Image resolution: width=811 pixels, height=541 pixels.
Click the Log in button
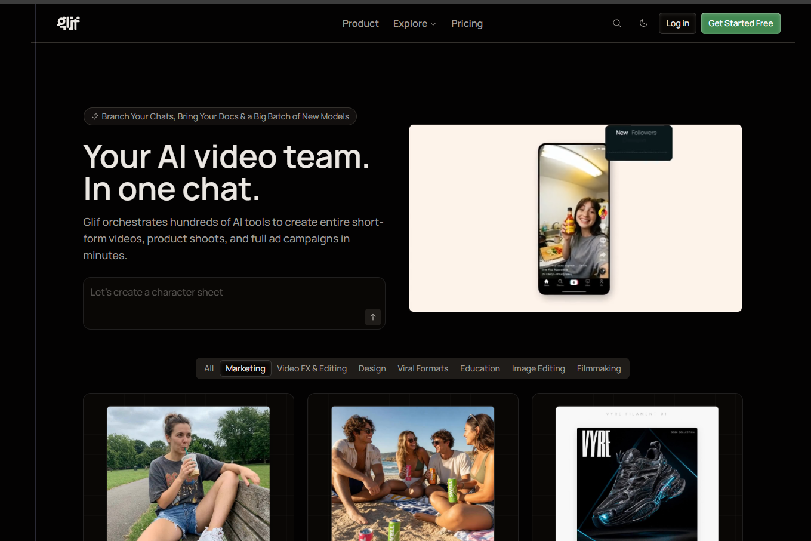point(677,23)
